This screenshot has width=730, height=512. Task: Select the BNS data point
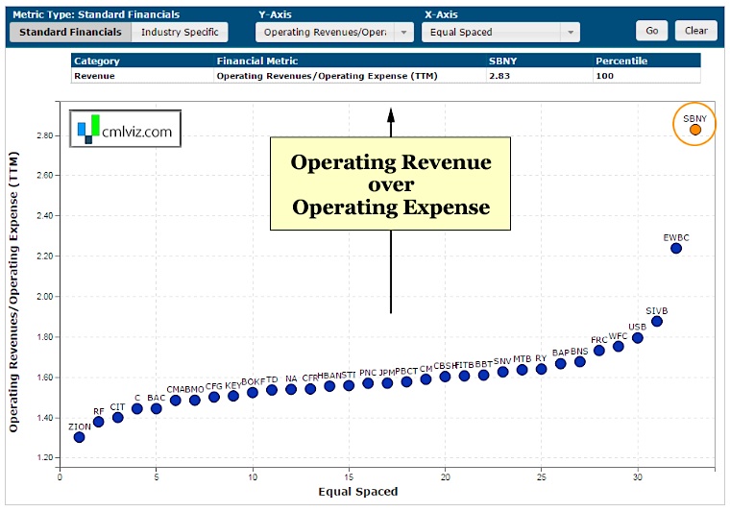(x=579, y=361)
